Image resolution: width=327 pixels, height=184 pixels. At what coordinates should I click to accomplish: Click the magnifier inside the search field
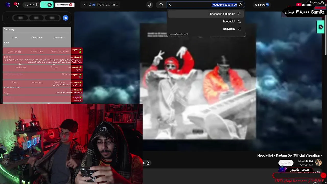coord(240,5)
